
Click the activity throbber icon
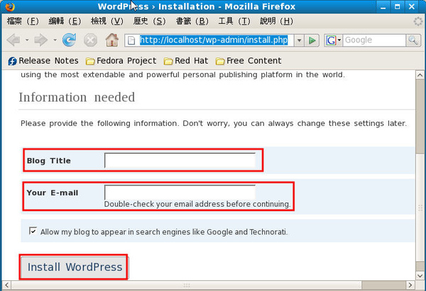coord(418,21)
